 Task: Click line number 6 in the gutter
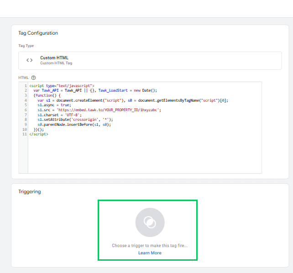[x=26, y=110]
